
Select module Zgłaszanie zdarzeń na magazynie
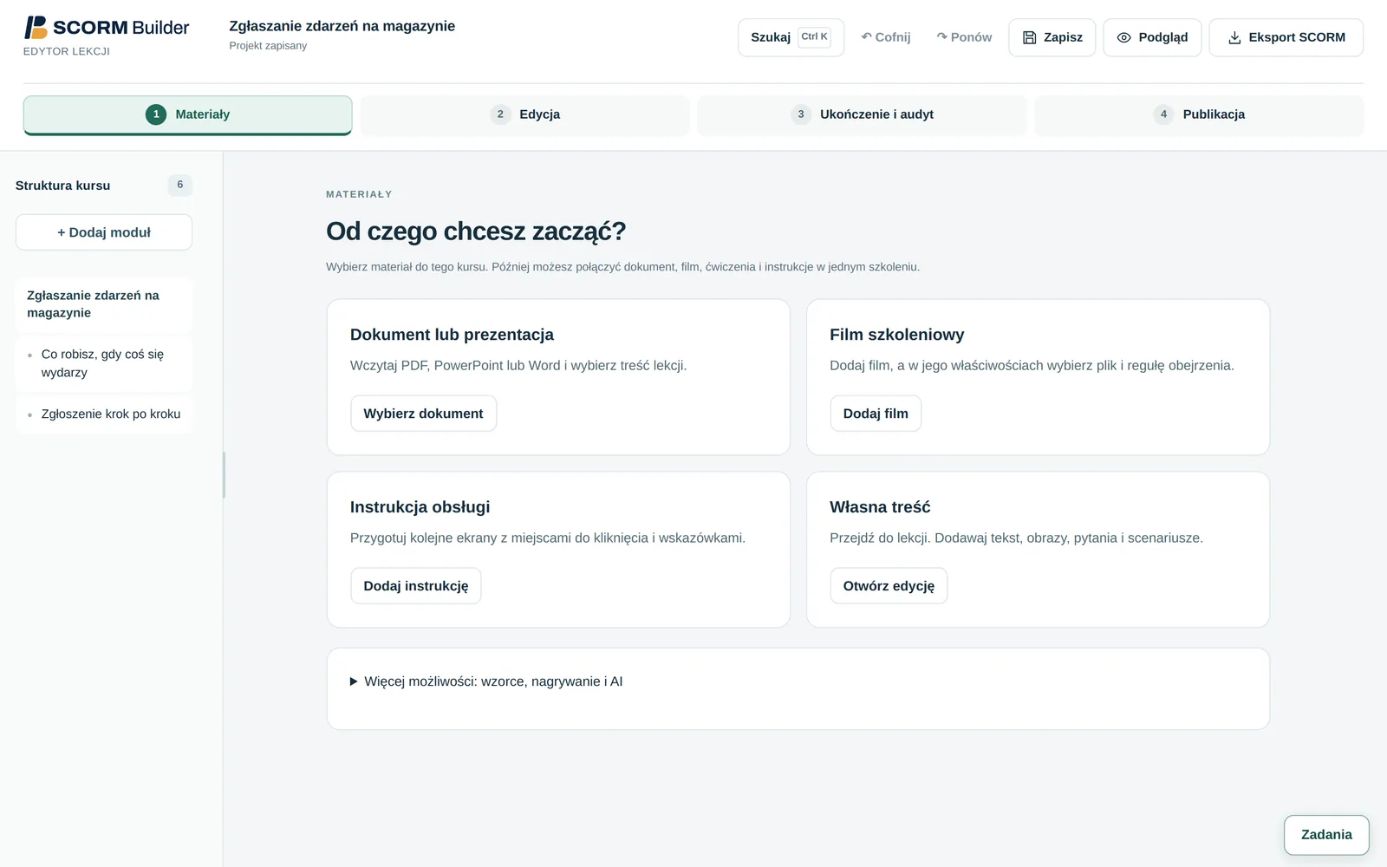[x=104, y=304]
